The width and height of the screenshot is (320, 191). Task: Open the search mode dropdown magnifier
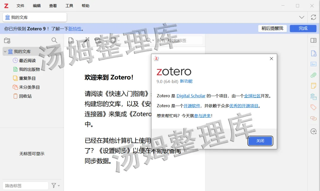[x=150, y=40]
